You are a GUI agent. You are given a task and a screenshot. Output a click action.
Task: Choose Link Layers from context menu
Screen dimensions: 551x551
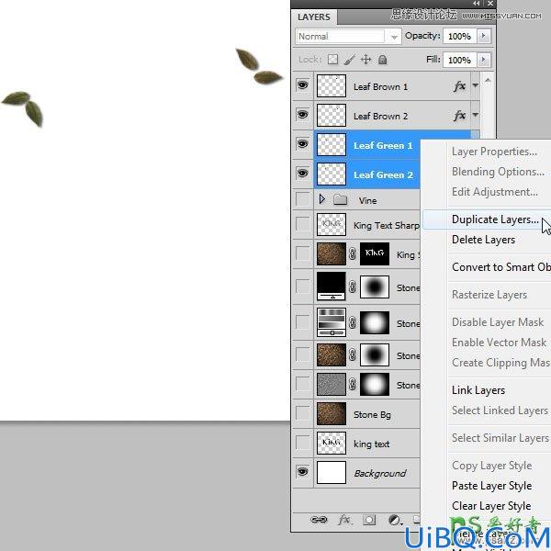pyautogui.click(x=478, y=390)
